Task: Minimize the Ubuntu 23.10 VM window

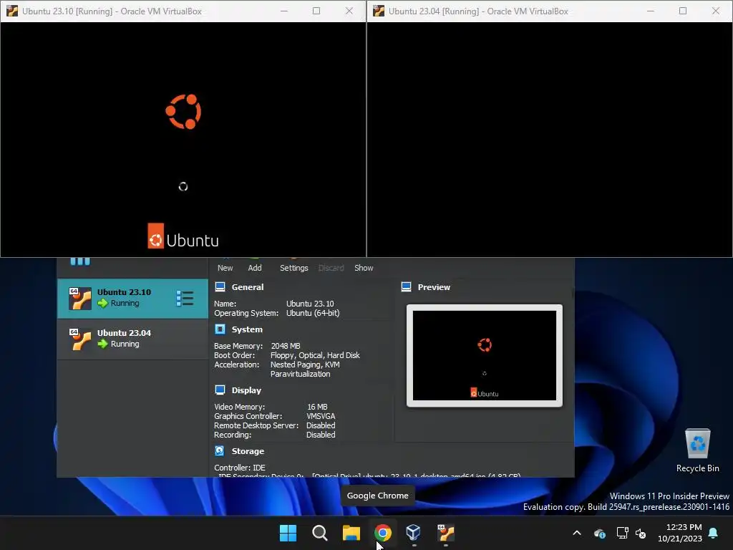Action: click(283, 11)
